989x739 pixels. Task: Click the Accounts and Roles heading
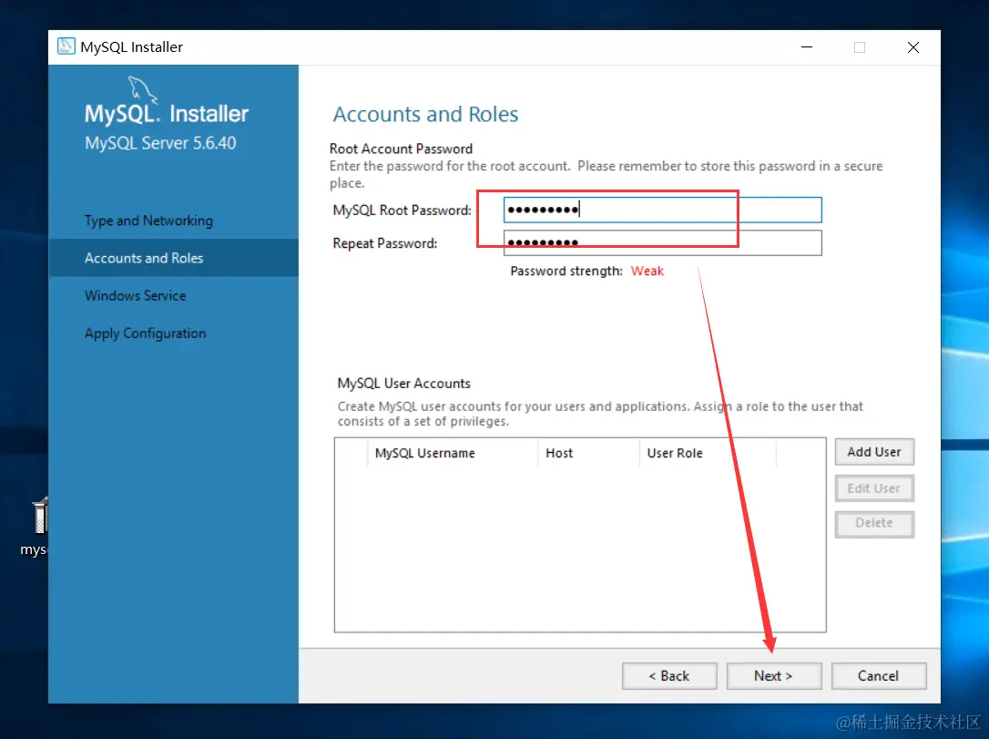click(x=426, y=114)
